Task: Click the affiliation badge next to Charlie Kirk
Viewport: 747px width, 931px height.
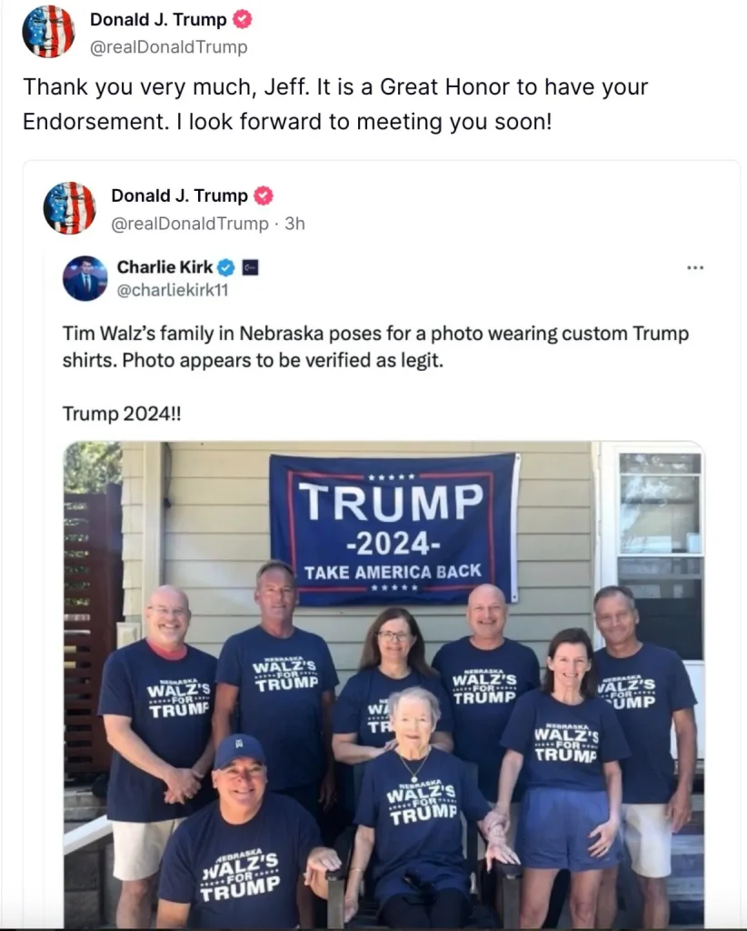Action: point(251,268)
